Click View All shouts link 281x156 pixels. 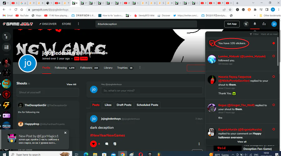[x=71, y=84]
